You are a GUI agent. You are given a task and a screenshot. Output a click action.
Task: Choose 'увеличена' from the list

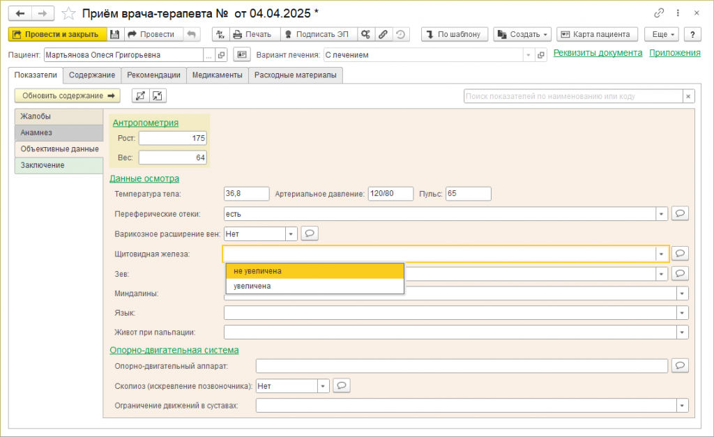pos(315,286)
